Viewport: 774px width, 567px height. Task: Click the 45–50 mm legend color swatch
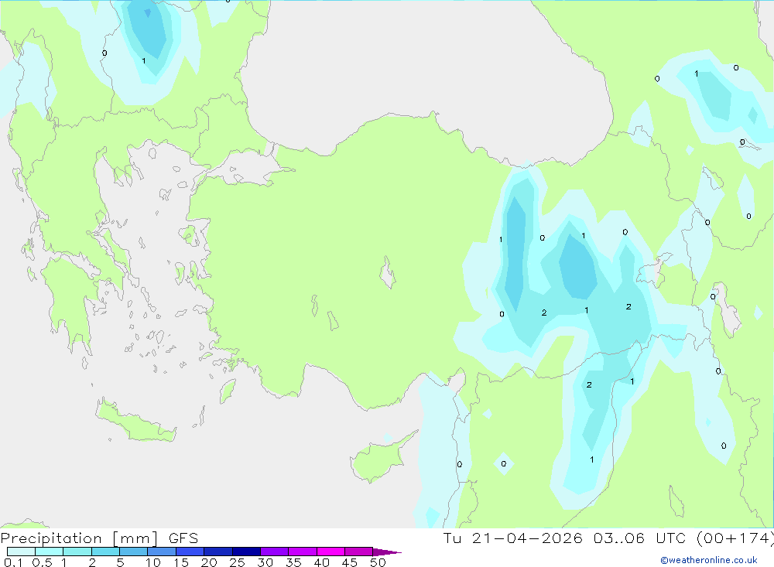(x=359, y=552)
